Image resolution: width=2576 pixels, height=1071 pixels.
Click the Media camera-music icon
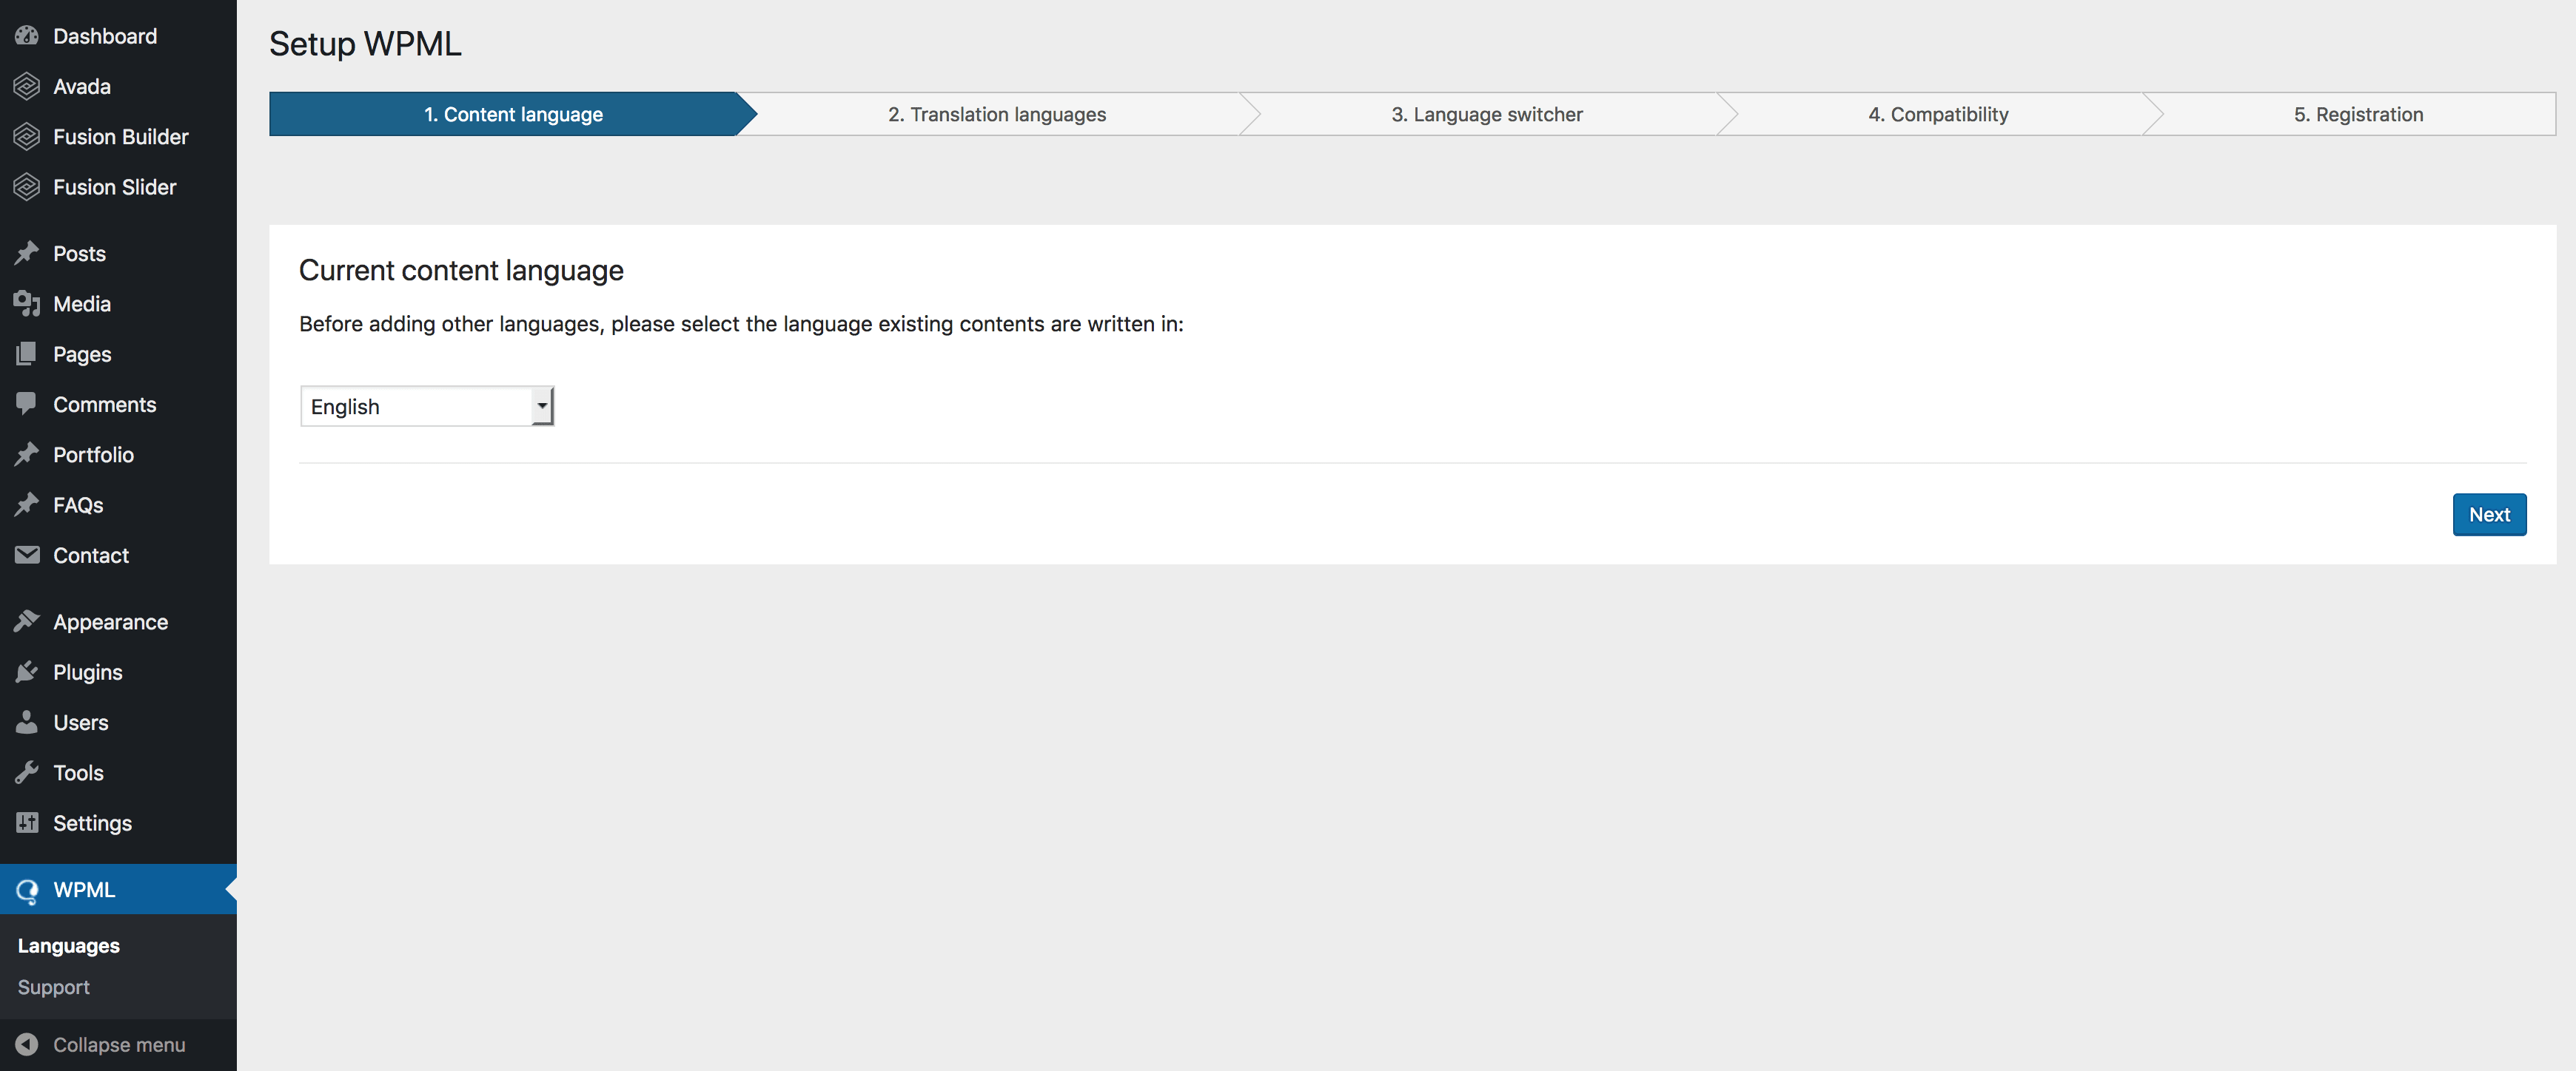tap(27, 304)
